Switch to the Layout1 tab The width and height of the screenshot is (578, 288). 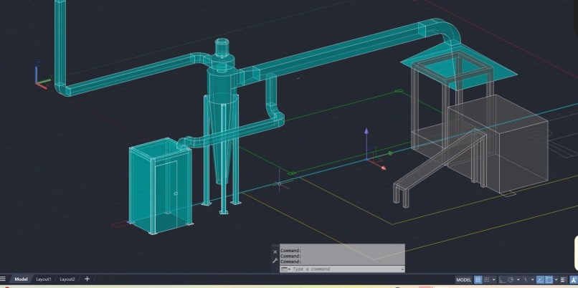click(x=44, y=279)
